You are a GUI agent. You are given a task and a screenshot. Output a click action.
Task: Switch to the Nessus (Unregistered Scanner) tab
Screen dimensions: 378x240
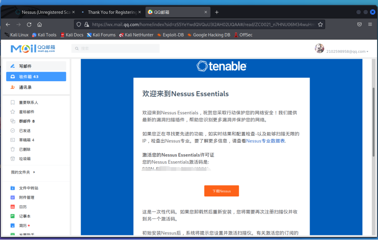click(x=45, y=12)
